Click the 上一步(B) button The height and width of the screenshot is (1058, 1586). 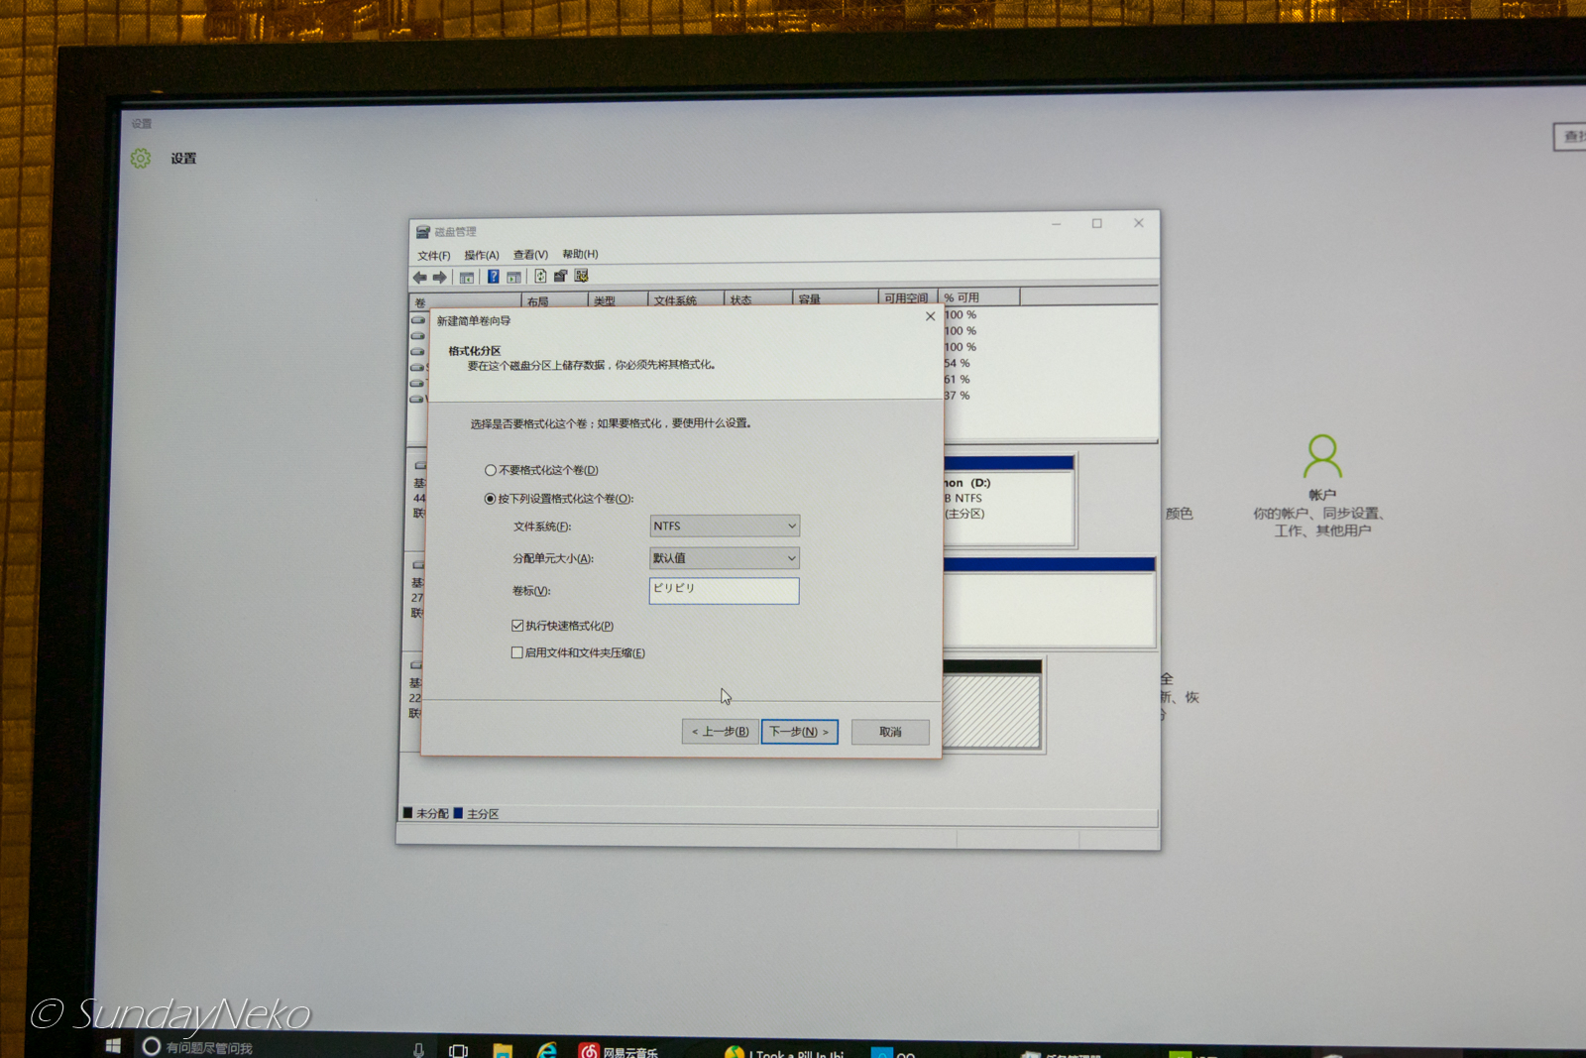tap(721, 732)
